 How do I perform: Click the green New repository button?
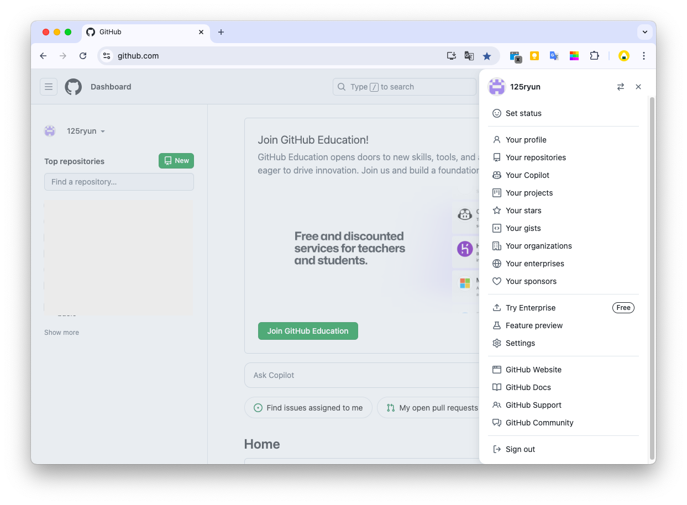point(176,161)
